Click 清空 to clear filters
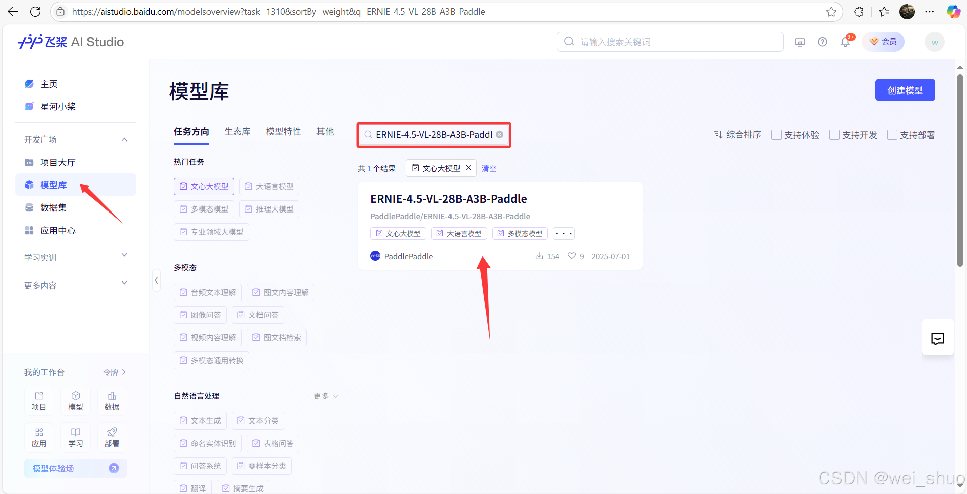The width and height of the screenshot is (967, 494). [x=489, y=168]
